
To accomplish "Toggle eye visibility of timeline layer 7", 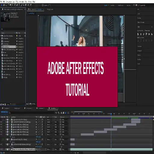I will (x=1, y=134).
